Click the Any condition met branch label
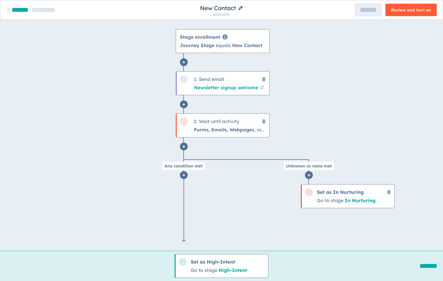This screenshot has width=443, height=281. [x=183, y=166]
